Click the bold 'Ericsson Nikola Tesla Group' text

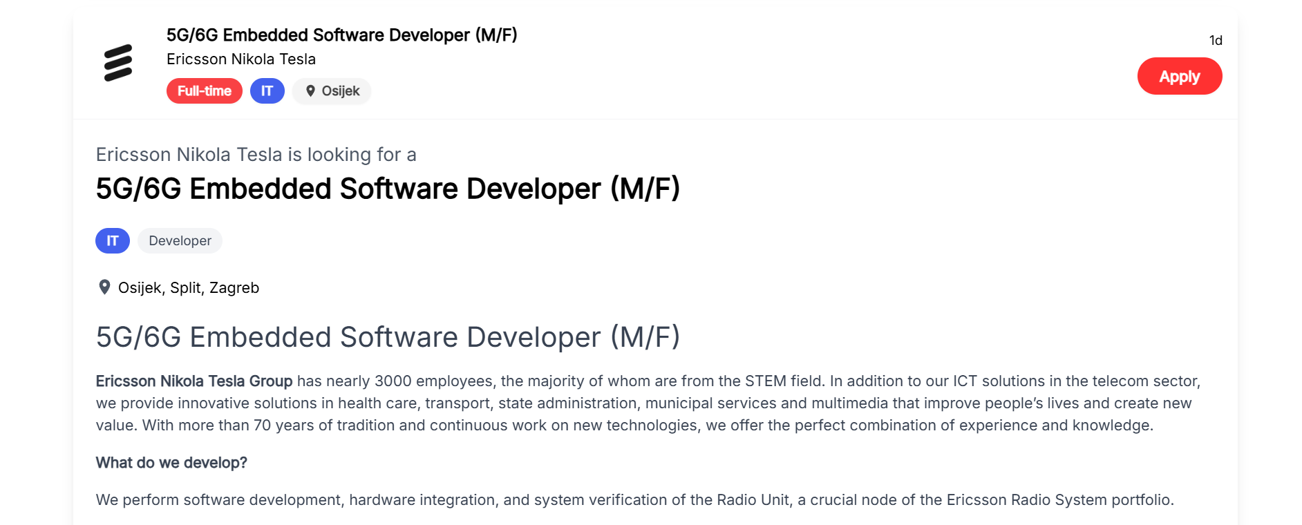coord(194,381)
